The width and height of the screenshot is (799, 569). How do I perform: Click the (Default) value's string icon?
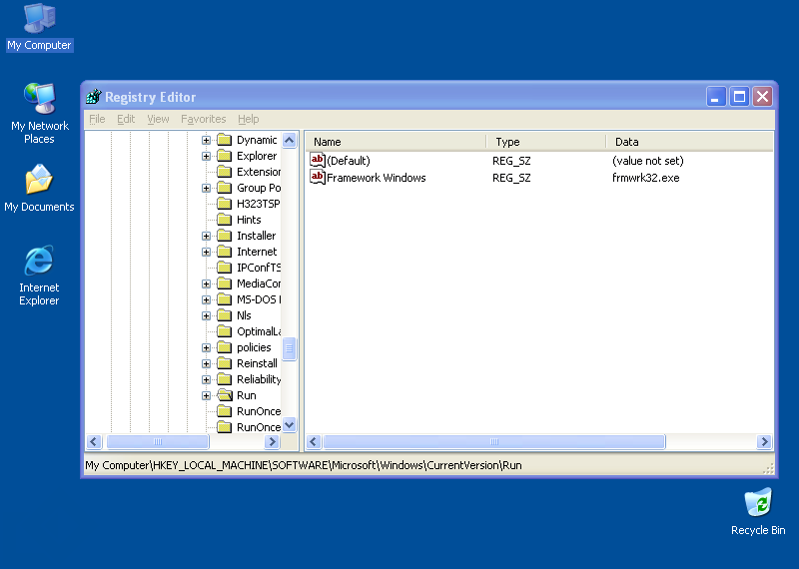[x=318, y=161]
